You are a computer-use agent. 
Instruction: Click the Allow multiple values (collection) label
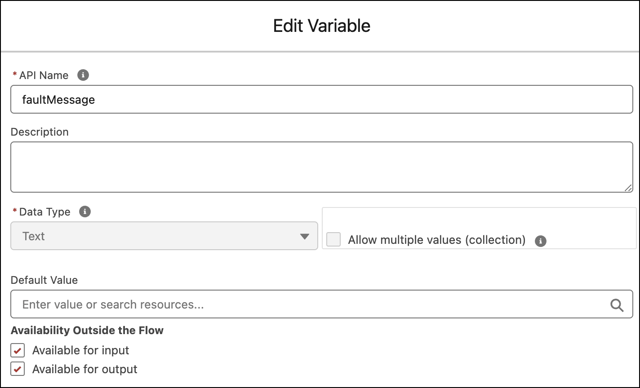click(x=437, y=240)
